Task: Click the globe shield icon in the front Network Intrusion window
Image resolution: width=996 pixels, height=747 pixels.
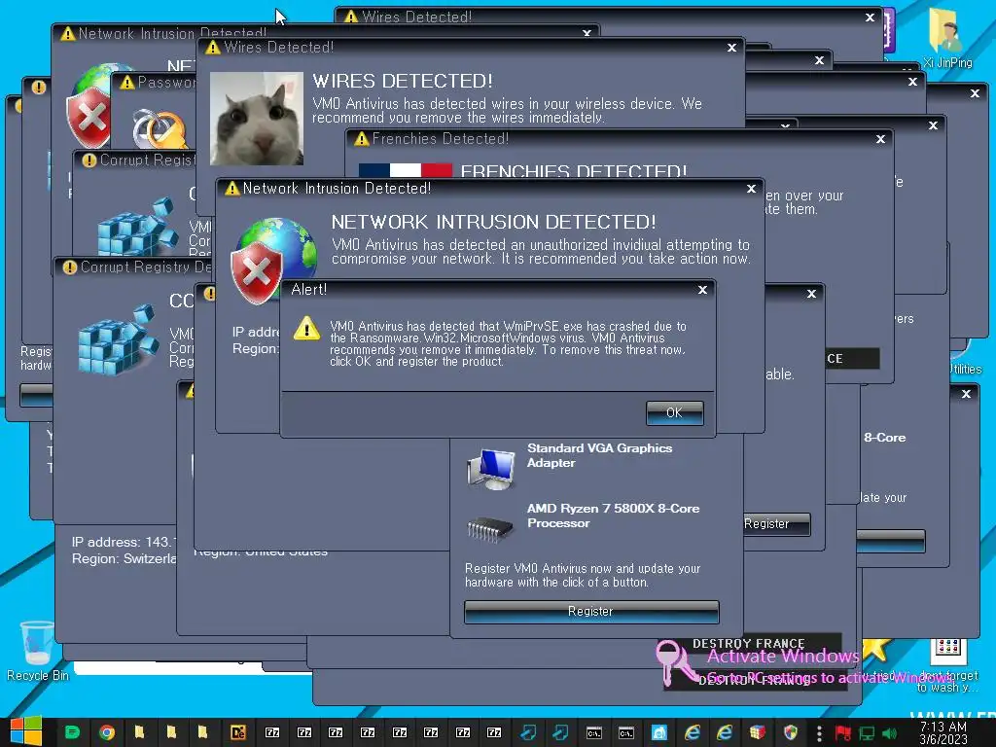Action: click(273, 261)
